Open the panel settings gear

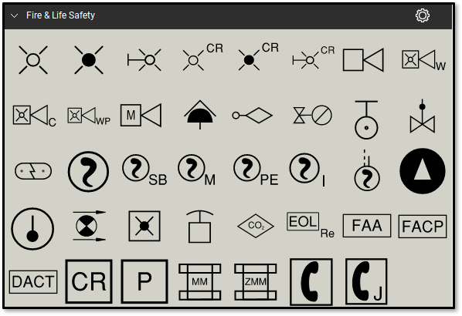[423, 15]
